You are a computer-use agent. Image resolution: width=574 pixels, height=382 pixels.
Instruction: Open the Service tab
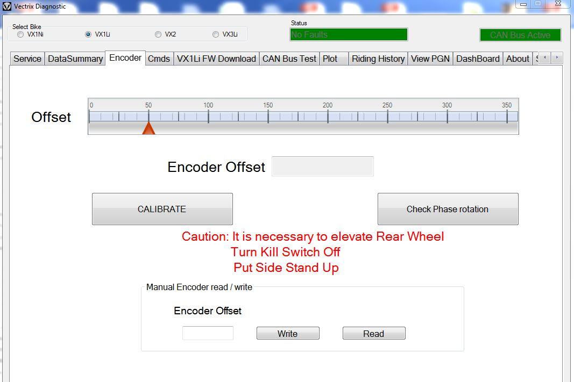pos(27,59)
